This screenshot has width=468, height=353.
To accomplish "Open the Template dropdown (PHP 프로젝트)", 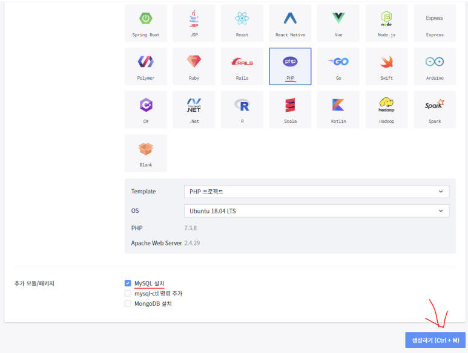I will [317, 192].
